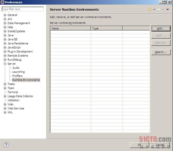The width and height of the screenshot is (173, 151).
Task: Expand the Web Services node
Action: point(5,108)
